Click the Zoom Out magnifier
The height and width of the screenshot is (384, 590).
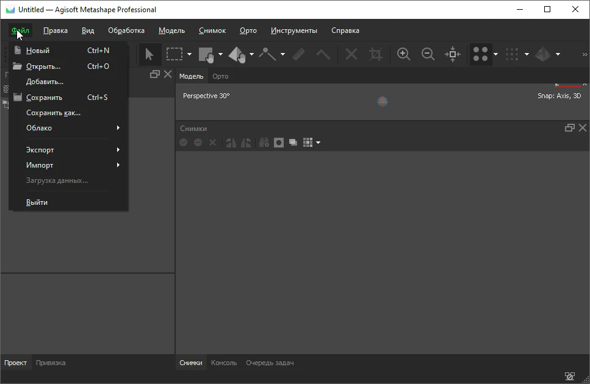click(x=428, y=54)
